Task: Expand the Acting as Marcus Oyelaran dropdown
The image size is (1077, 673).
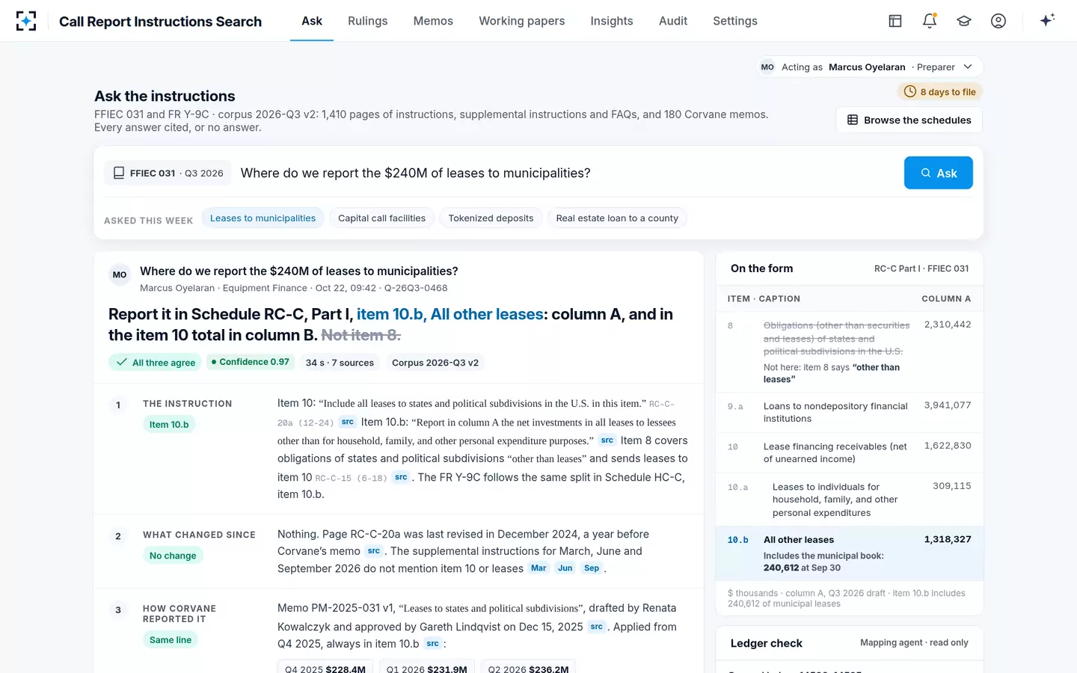Action: 871,67
